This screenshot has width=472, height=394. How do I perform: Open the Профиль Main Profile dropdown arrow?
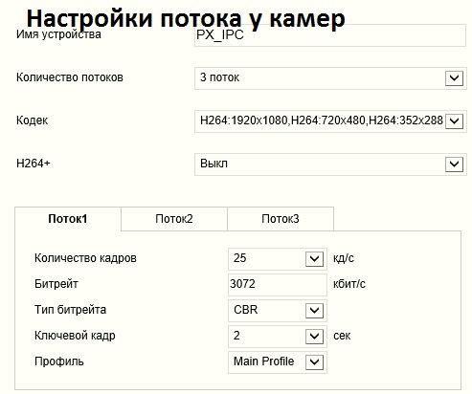click(314, 362)
